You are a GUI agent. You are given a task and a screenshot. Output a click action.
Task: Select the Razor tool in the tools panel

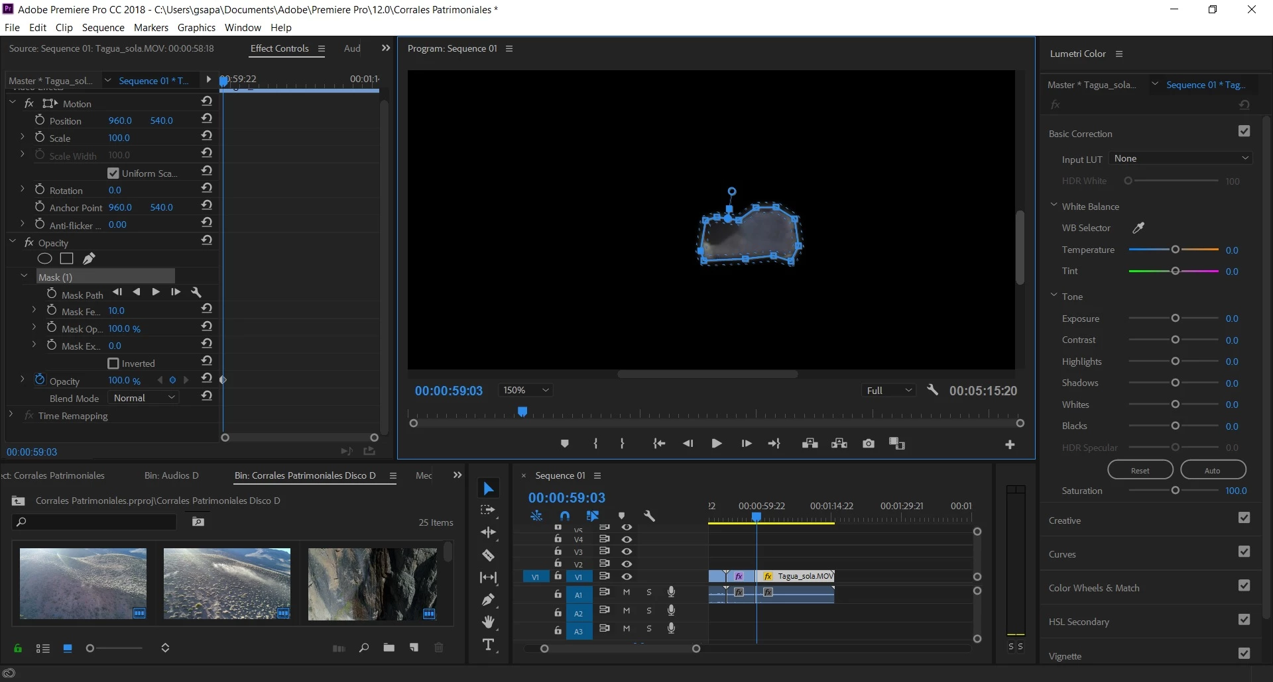pos(488,556)
